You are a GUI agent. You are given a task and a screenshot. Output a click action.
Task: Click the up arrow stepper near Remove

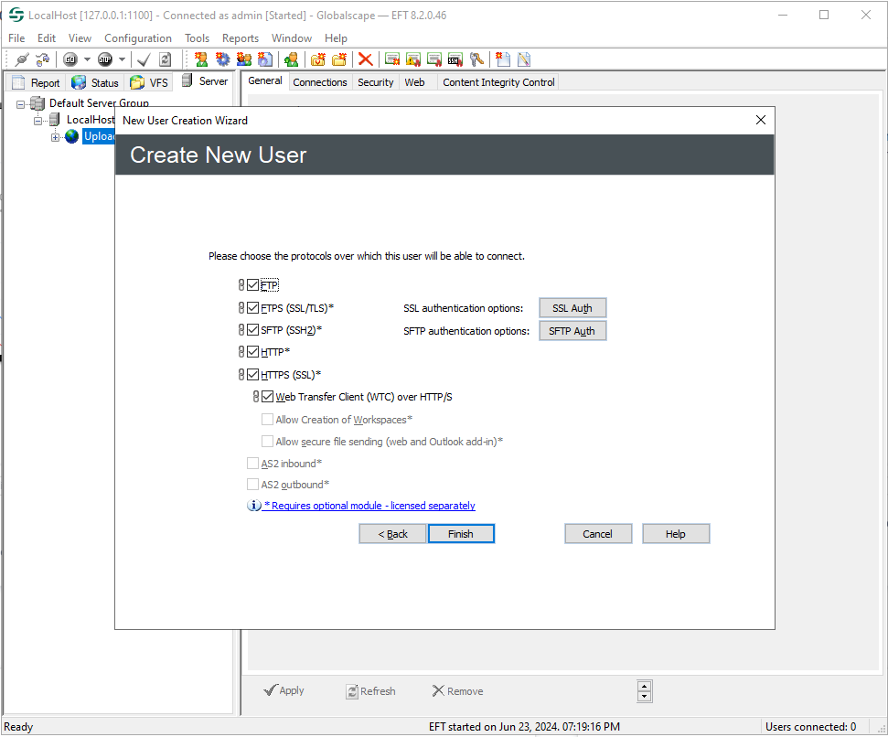pos(645,686)
